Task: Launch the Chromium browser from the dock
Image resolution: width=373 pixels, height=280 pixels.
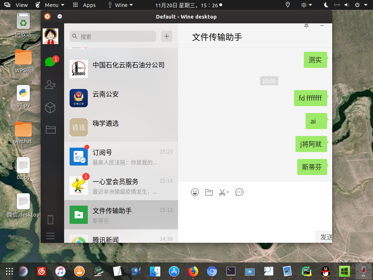Action: point(212,271)
